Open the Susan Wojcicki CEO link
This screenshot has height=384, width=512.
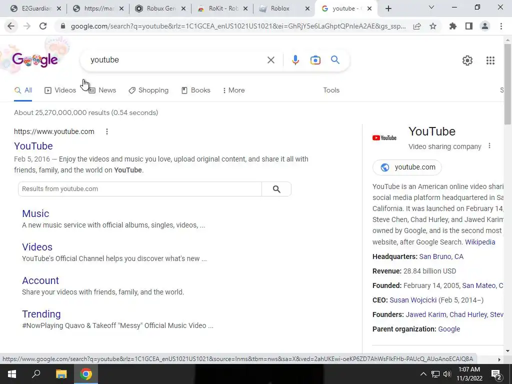tap(412, 300)
